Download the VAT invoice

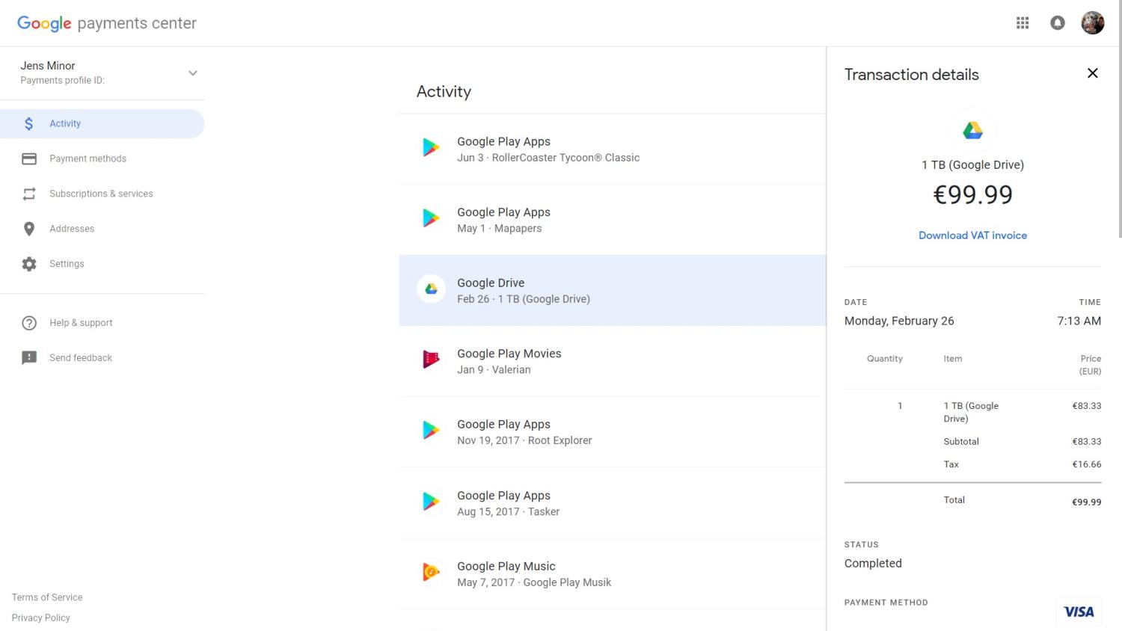tap(972, 236)
